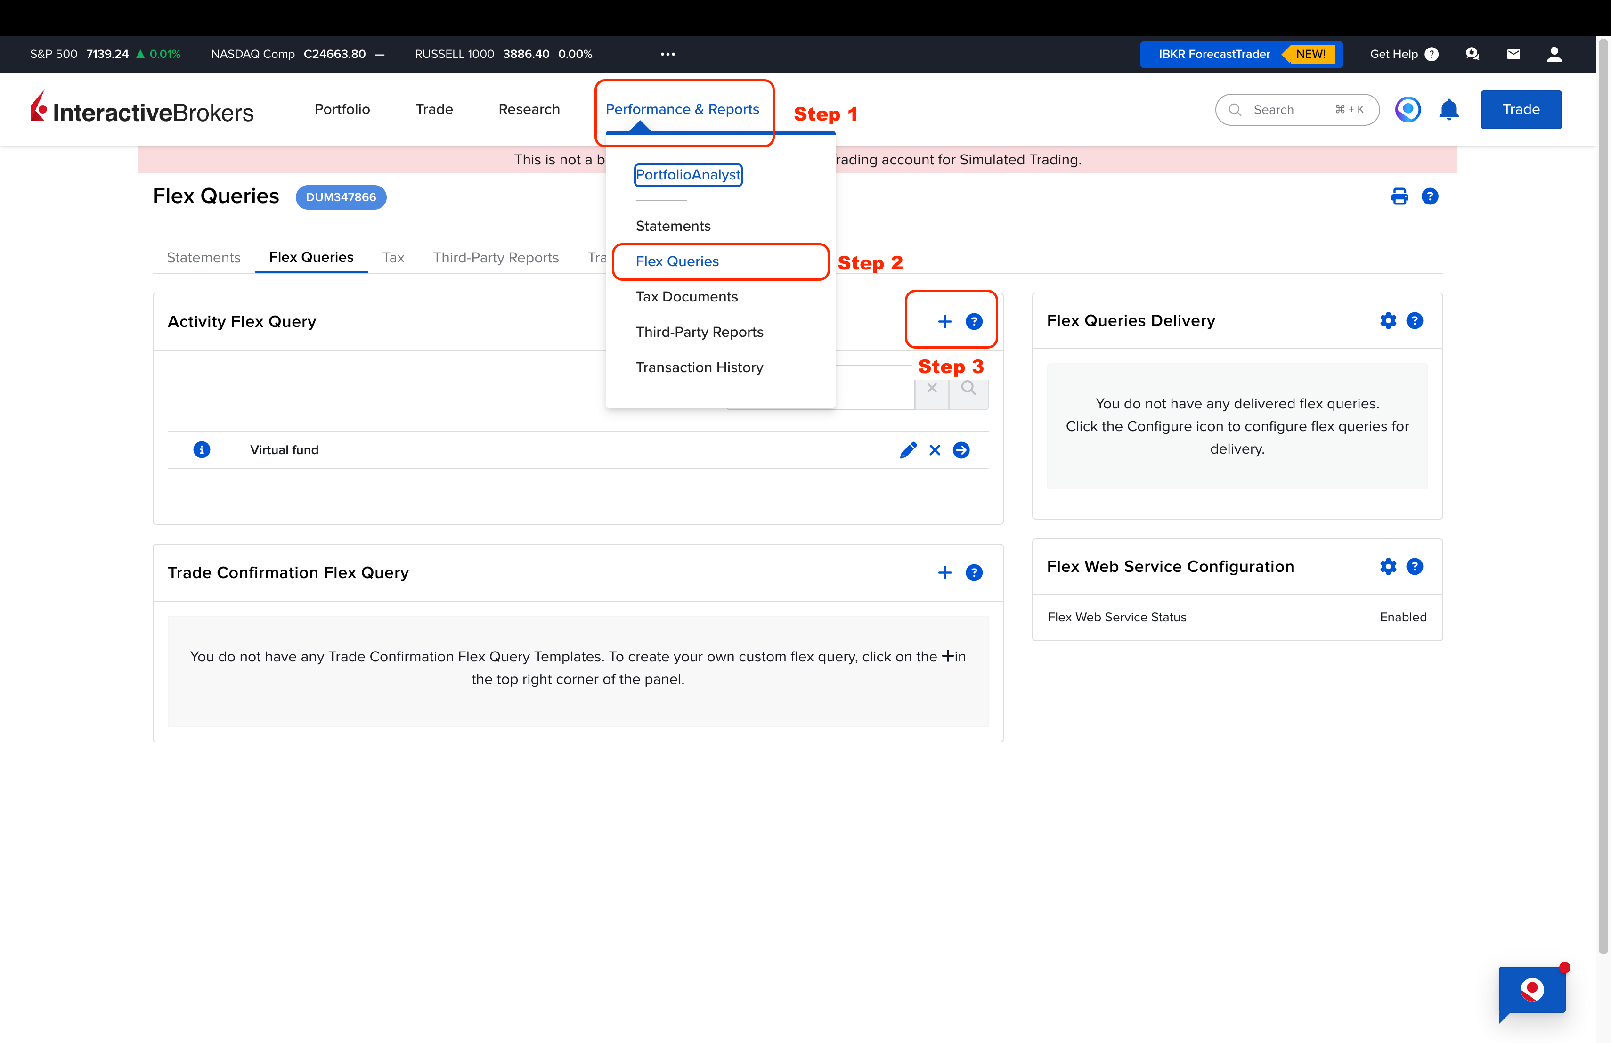Screen dimensions: 1611x1043
Task: Click the NASDAQ Comp ticker
Action: [297, 54]
